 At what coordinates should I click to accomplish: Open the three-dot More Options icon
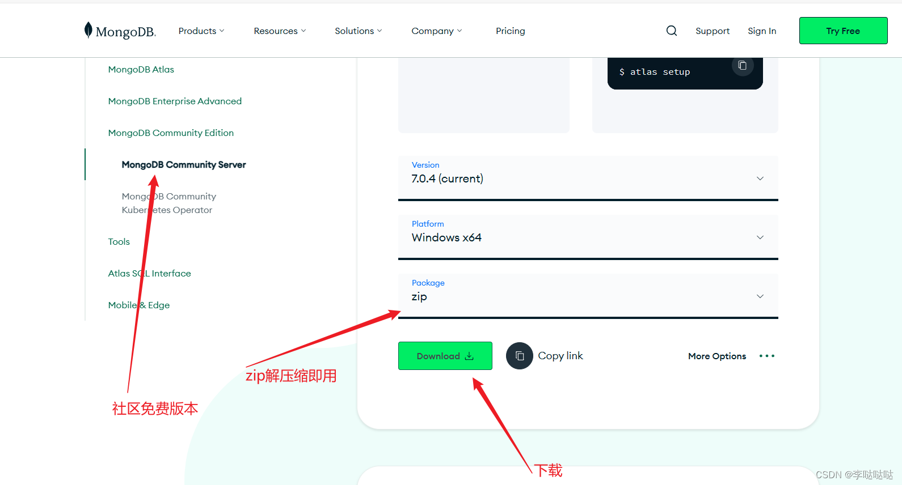tap(767, 356)
